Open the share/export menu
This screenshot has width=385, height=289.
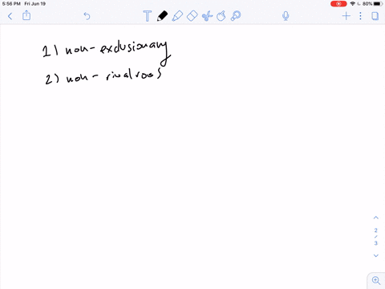[26, 15]
